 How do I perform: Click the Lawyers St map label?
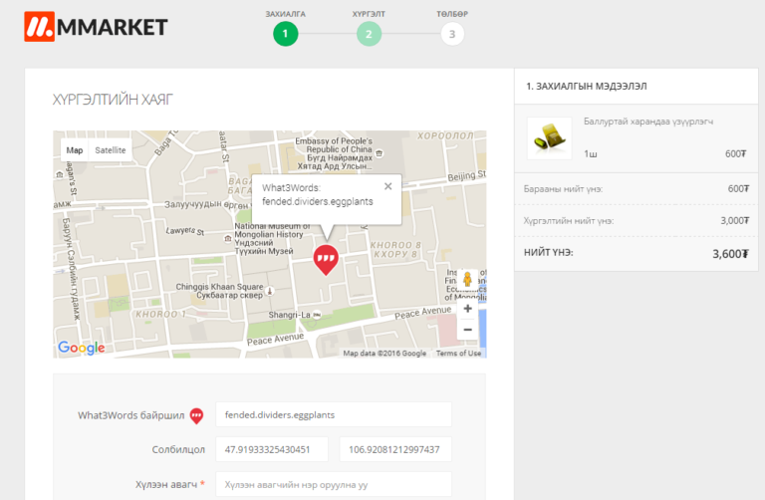(x=185, y=231)
